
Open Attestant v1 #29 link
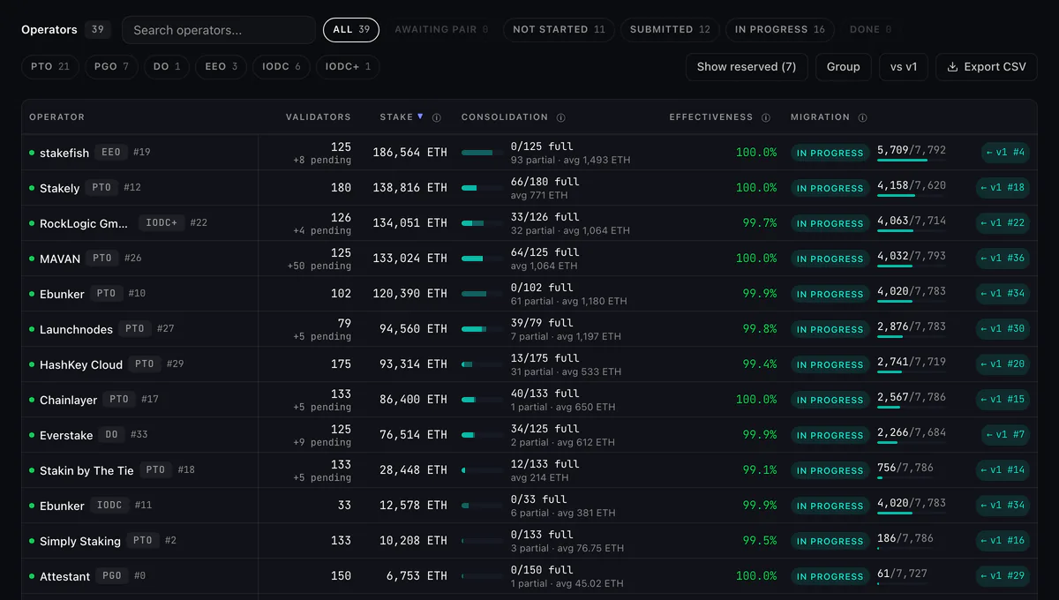pos(1003,576)
